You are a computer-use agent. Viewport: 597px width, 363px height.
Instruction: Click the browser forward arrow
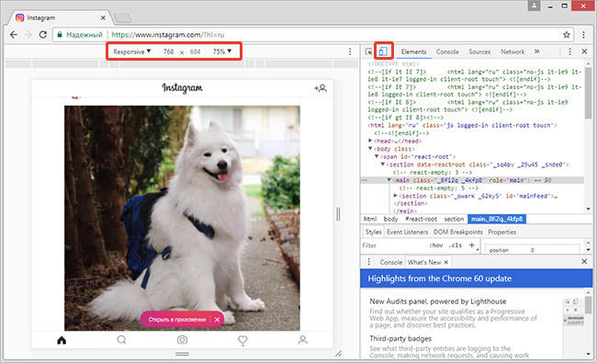point(28,35)
